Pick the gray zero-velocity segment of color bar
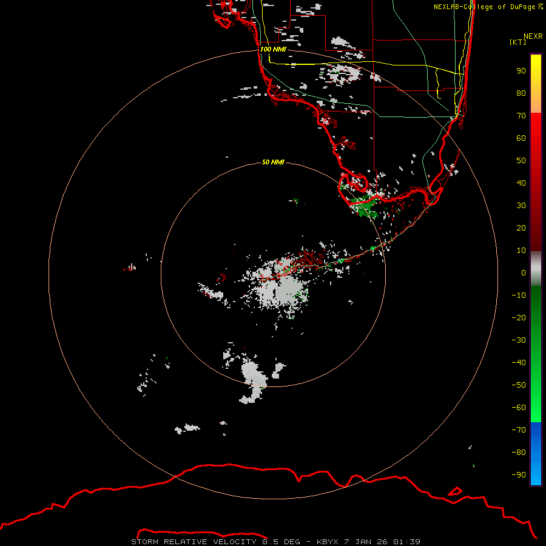The height and width of the screenshot is (546, 546). 536,269
